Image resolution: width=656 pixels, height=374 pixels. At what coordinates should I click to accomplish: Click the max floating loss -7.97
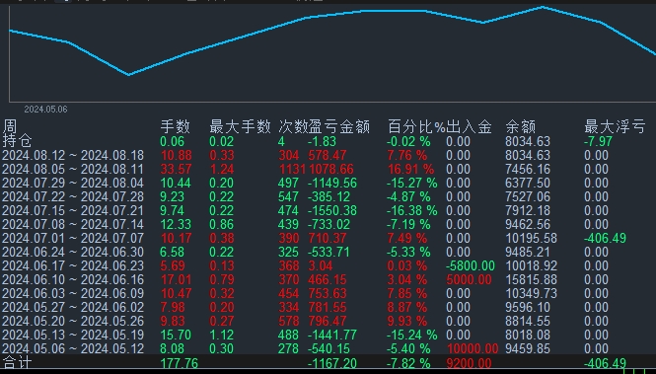click(x=598, y=141)
